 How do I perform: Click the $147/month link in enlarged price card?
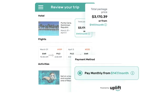click(x=97, y=25)
